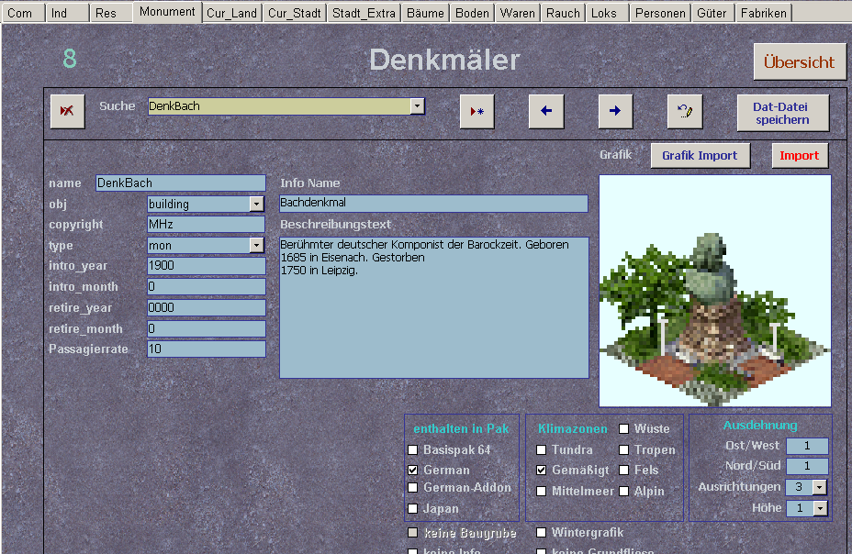The image size is (852, 554).
Task: Click the Dat-Datei speichern button
Action: pyautogui.click(x=782, y=113)
